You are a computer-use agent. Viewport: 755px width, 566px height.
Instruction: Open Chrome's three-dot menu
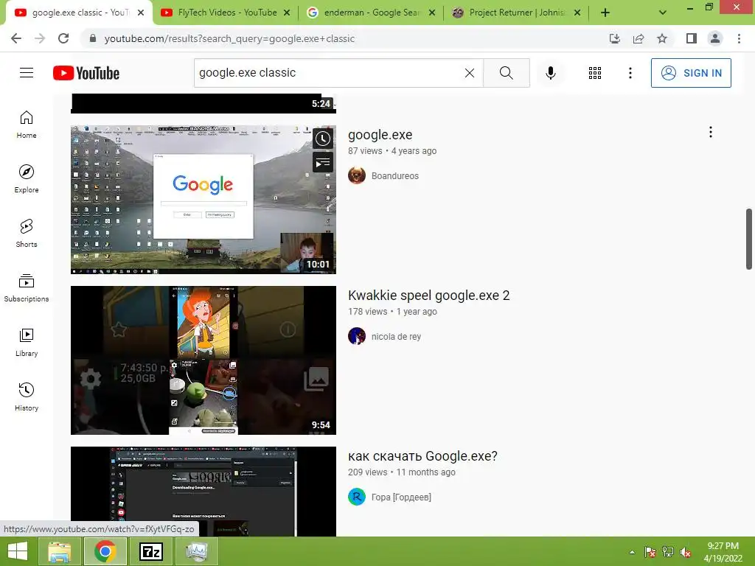pyautogui.click(x=739, y=38)
